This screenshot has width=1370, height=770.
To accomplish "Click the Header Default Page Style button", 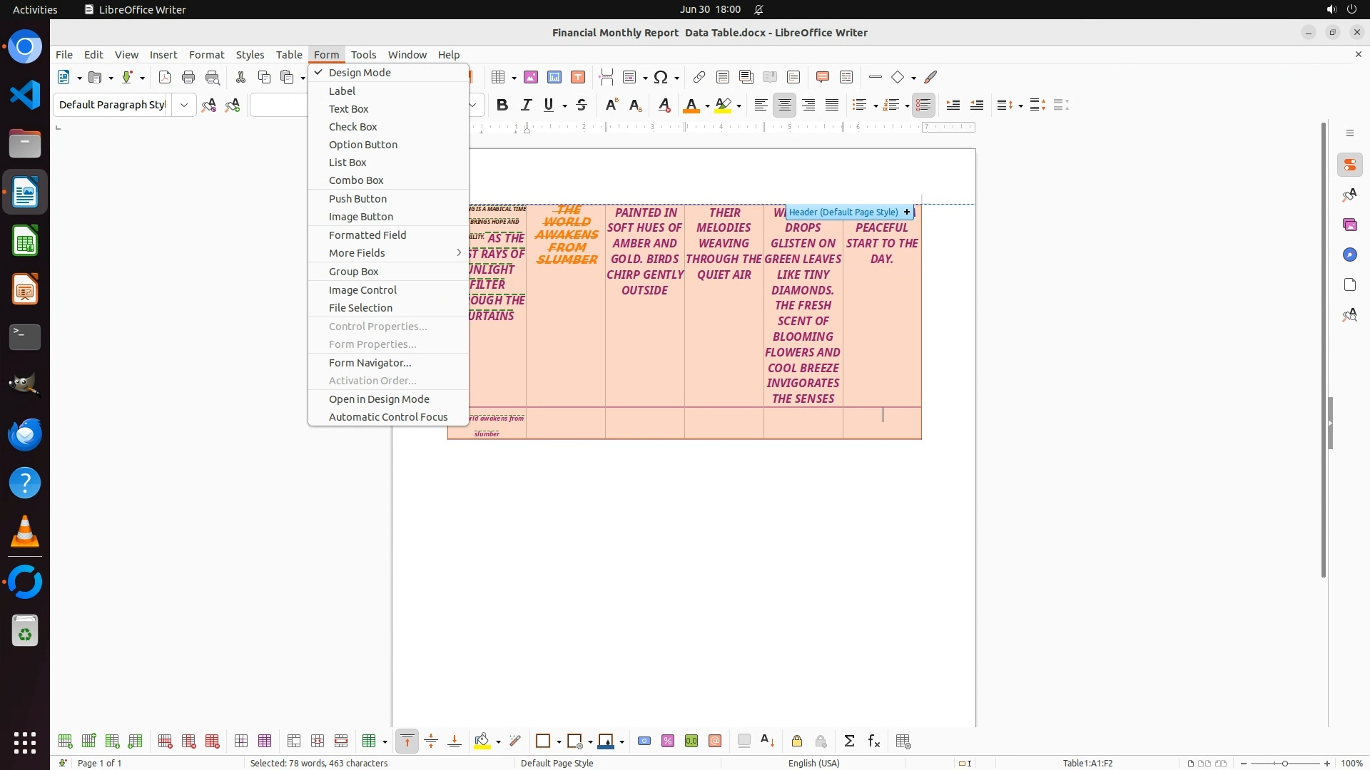I will pos(843,212).
